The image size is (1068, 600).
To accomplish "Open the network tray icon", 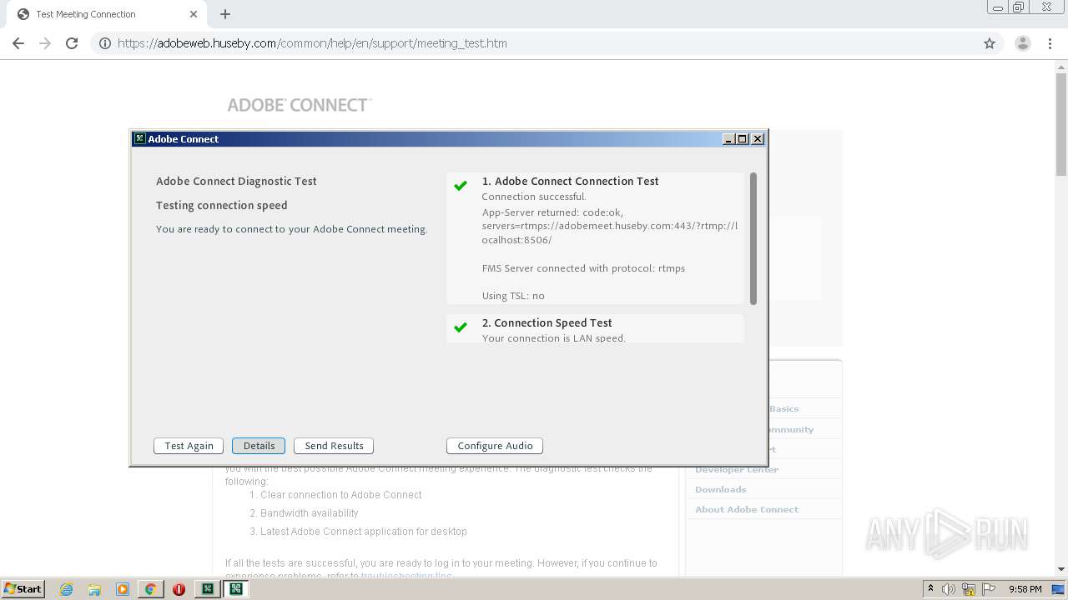I will 969,589.
